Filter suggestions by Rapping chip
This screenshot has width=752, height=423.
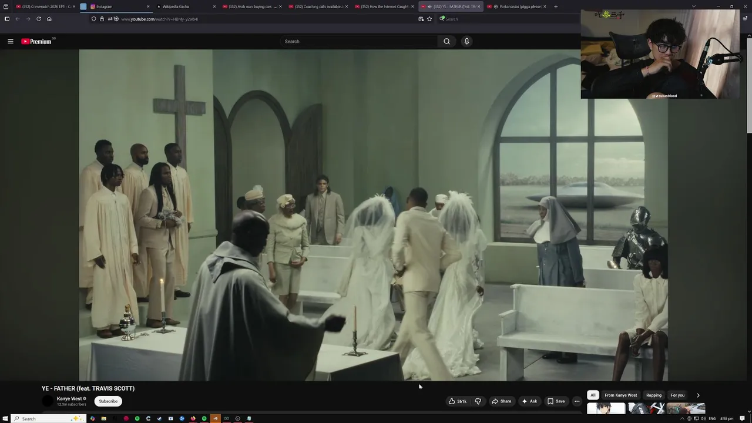(x=654, y=395)
